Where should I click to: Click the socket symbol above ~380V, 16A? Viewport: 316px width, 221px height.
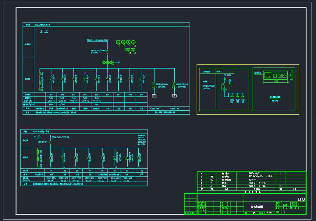tap(154, 96)
